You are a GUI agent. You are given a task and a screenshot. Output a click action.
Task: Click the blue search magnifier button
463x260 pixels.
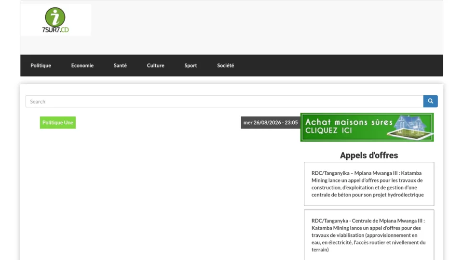point(430,101)
